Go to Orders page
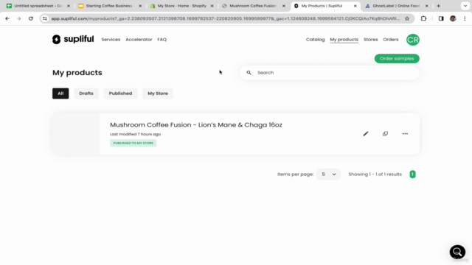Image resolution: width=472 pixels, height=265 pixels. pyautogui.click(x=391, y=39)
